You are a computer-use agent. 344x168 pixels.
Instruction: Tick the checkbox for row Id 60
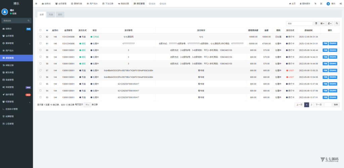point(40,50)
